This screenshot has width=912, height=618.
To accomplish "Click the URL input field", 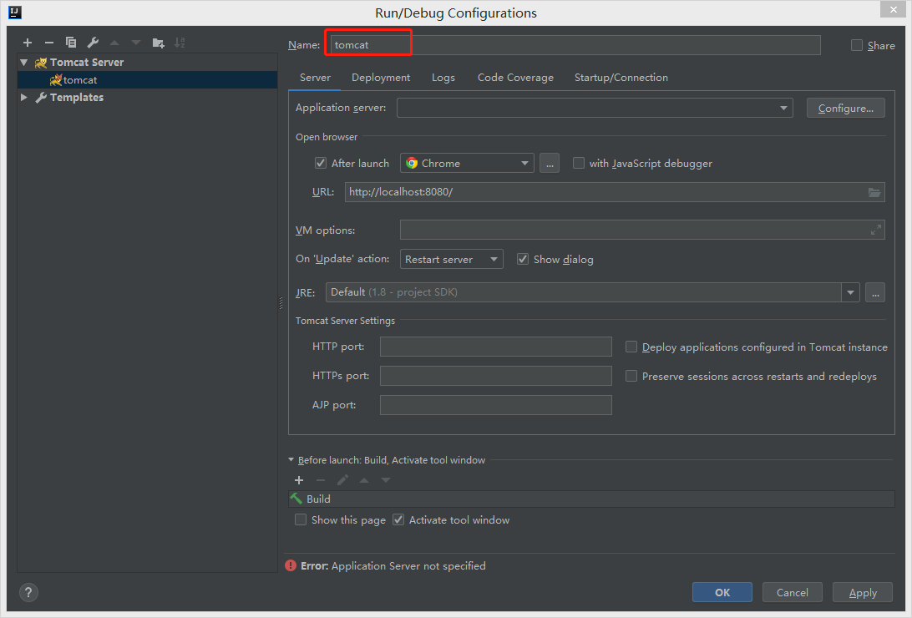I will pos(615,192).
